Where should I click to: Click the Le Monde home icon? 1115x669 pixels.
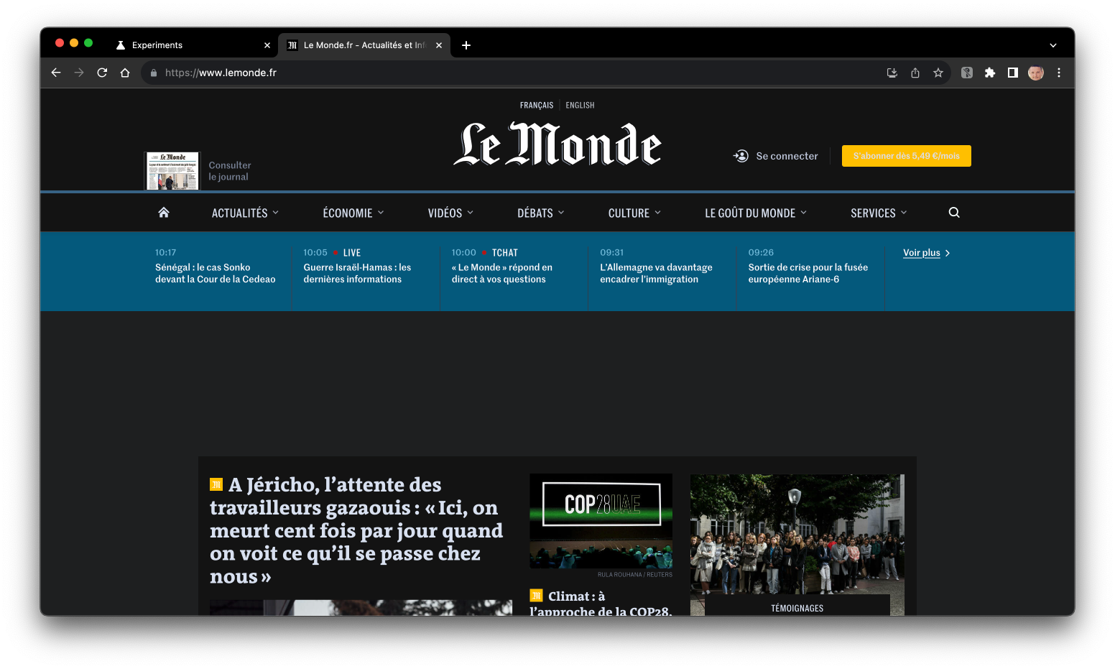164,213
